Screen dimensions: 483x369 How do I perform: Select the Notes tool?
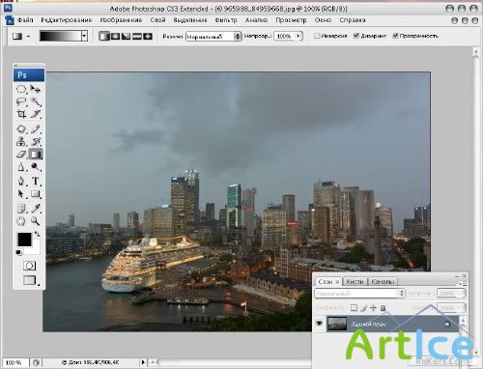click(21, 209)
